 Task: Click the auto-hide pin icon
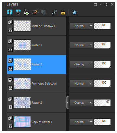point(106,5)
